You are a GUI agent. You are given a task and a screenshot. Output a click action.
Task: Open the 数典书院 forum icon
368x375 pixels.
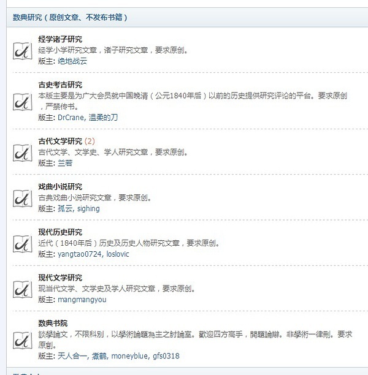click(23, 340)
